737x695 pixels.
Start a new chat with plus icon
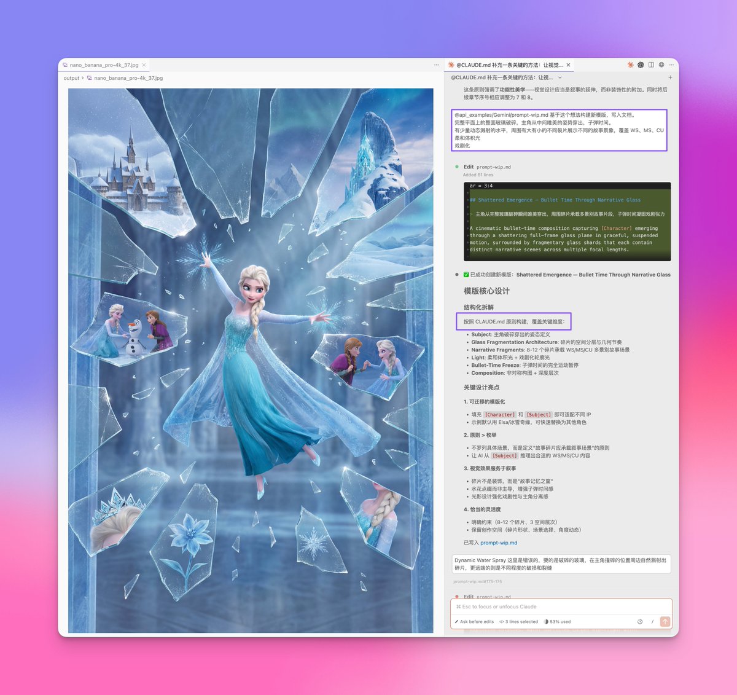click(670, 78)
